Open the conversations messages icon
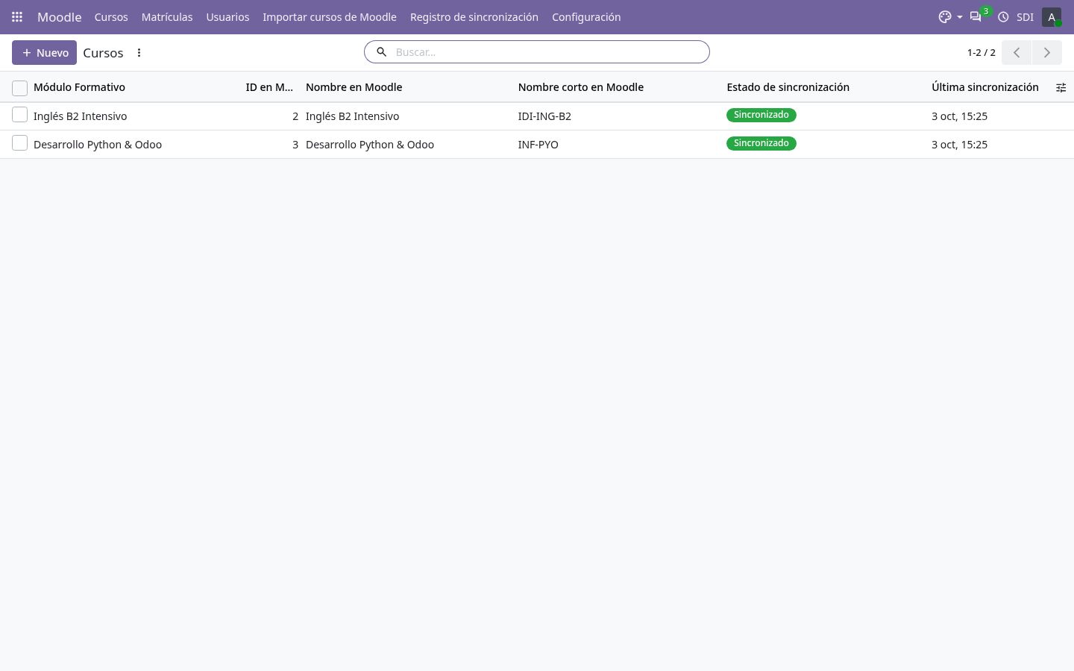Image resolution: width=1074 pixels, height=671 pixels. [x=976, y=16]
